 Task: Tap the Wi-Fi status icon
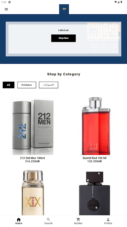(x=115, y=2)
